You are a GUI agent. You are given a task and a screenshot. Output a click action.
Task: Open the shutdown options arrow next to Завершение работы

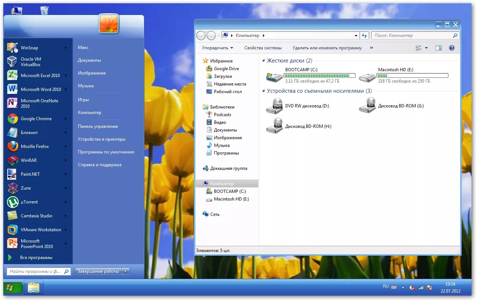125,271
